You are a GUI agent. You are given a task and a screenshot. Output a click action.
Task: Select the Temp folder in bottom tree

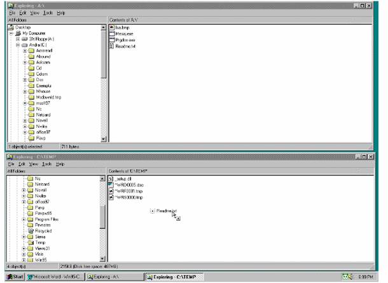coord(40,242)
